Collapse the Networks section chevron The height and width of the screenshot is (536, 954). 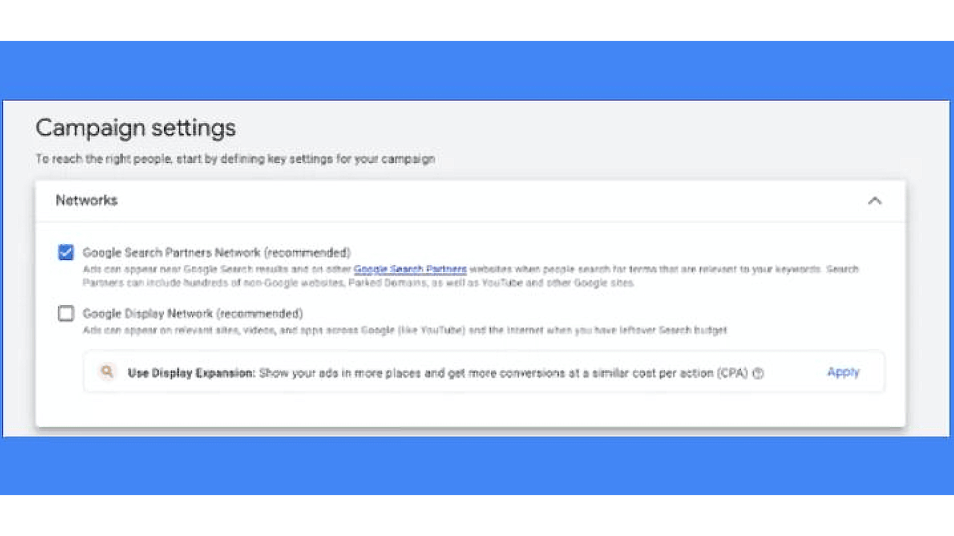click(875, 200)
